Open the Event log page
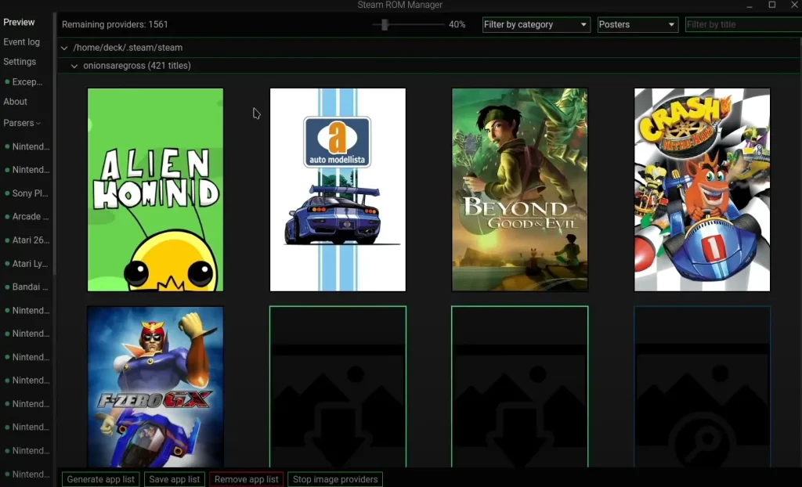The height and width of the screenshot is (487, 802). (21, 42)
